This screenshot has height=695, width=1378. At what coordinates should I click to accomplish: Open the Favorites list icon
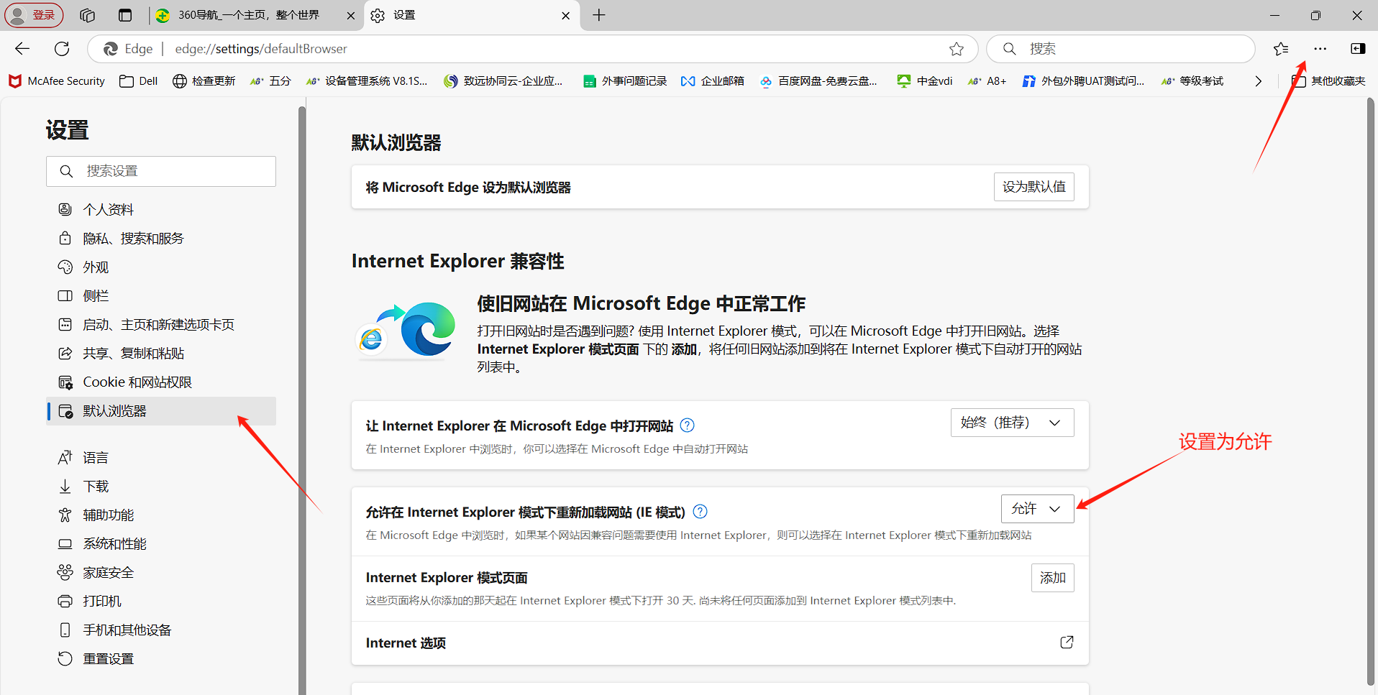(1280, 49)
